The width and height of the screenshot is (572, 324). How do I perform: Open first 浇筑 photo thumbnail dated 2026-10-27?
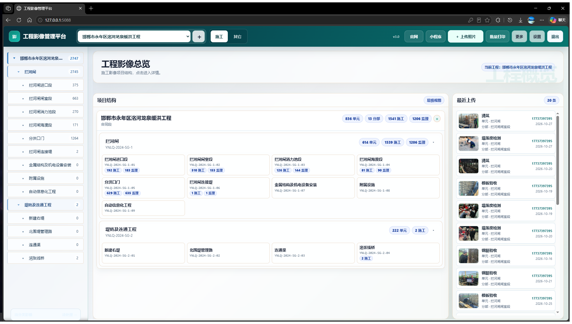(x=469, y=121)
